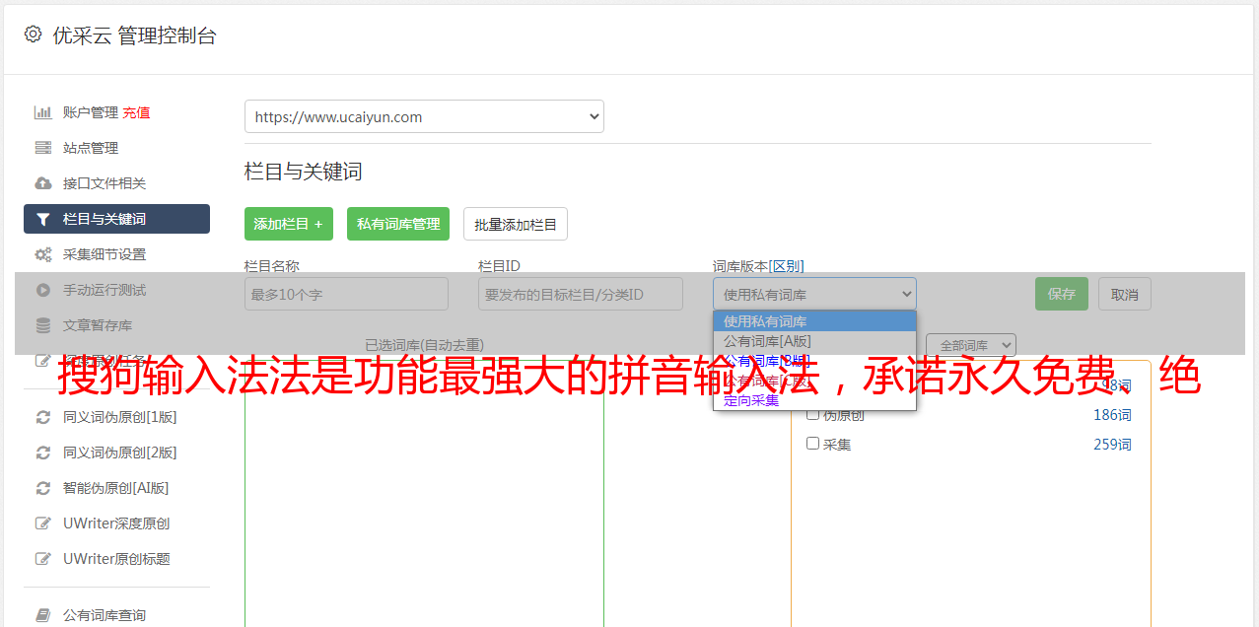The width and height of the screenshot is (1259, 627).
Task: Click the 栏目与关键词 page heading
Action: pos(304,172)
